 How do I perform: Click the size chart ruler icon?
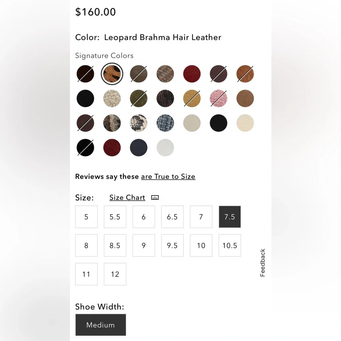click(x=155, y=198)
